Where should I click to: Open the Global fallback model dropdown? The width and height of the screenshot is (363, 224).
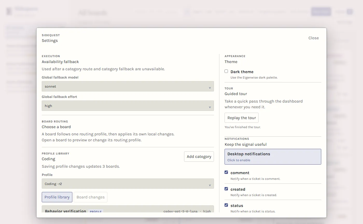128,86
